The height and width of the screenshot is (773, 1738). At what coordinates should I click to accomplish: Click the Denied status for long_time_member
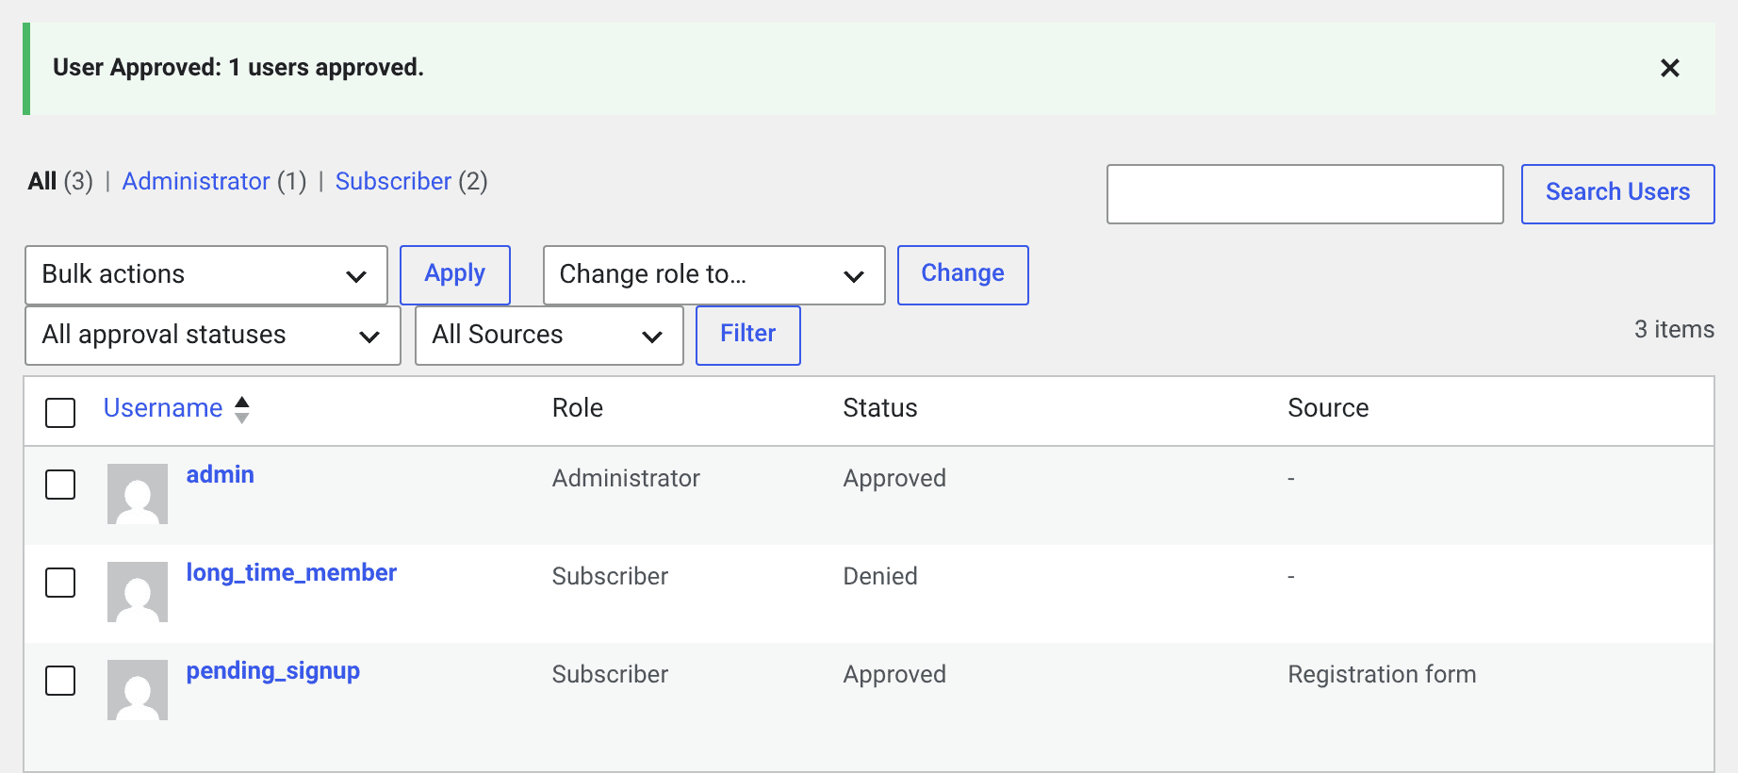(880, 576)
